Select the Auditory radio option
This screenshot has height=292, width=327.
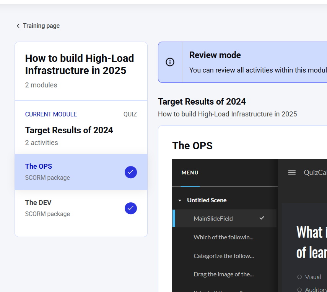point(299,289)
